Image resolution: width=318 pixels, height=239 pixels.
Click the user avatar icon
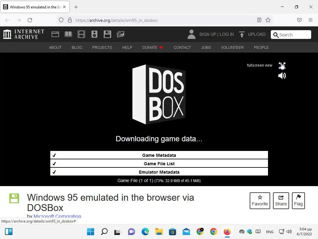pos(191,34)
